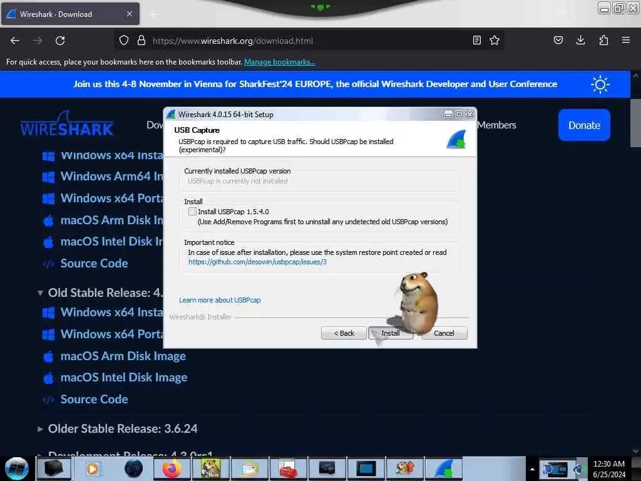Open the github usbpcap issues/3 link
This screenshot has width=641, height=481.
257,262
